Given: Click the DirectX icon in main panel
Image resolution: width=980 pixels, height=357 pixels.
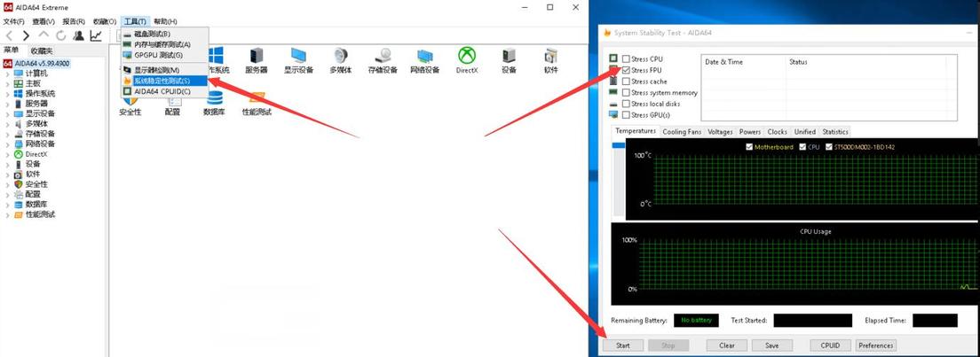Looking at the screenshot, I should click(467, 58).
